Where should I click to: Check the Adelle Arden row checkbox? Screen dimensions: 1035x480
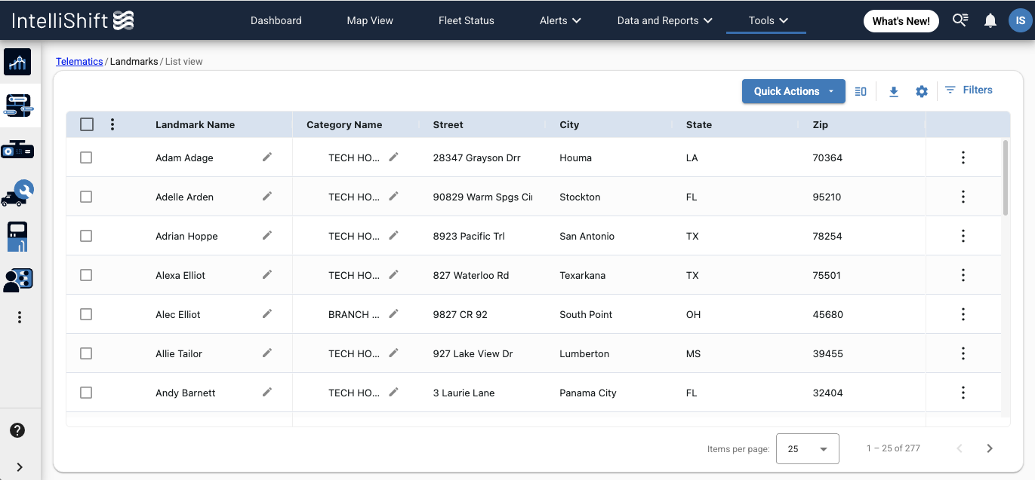[x=86, y=197]
